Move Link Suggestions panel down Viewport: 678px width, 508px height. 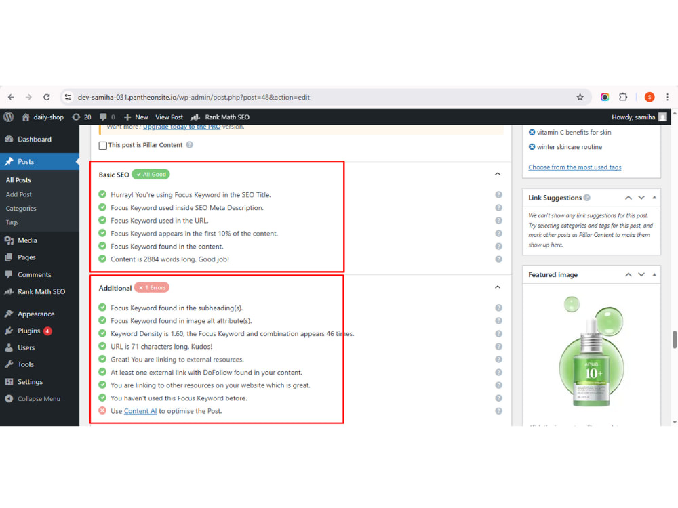coord(641,198)
